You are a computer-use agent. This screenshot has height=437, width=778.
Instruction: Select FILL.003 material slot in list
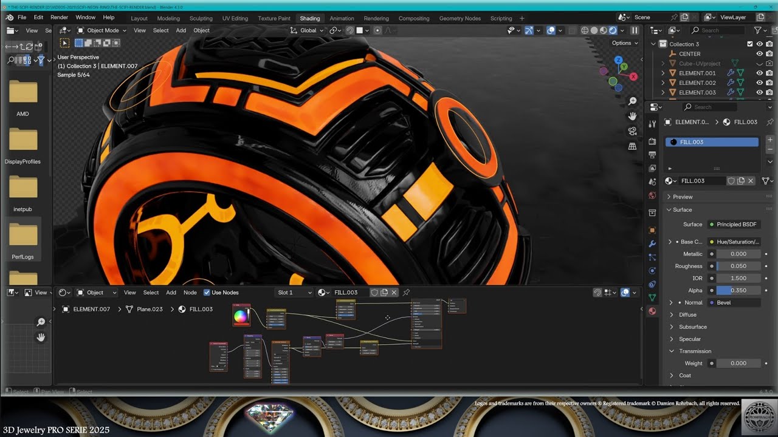(x=712, y=142)
